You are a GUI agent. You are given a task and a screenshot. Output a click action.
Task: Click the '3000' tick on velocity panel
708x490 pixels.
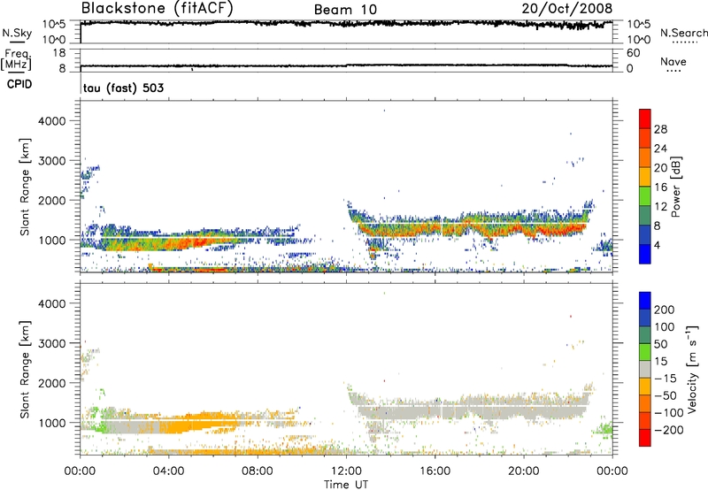[52, 343]
